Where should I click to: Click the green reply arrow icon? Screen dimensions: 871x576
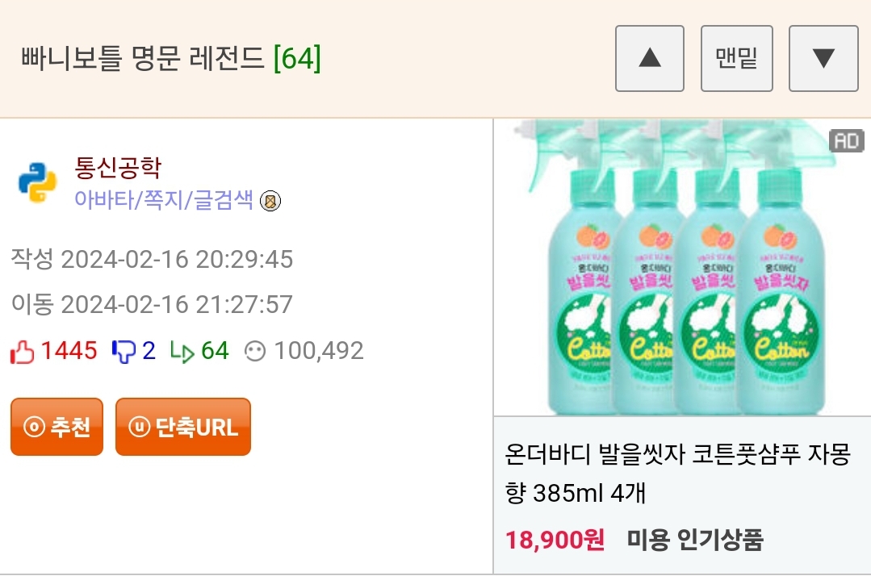(x=182, y=351)
